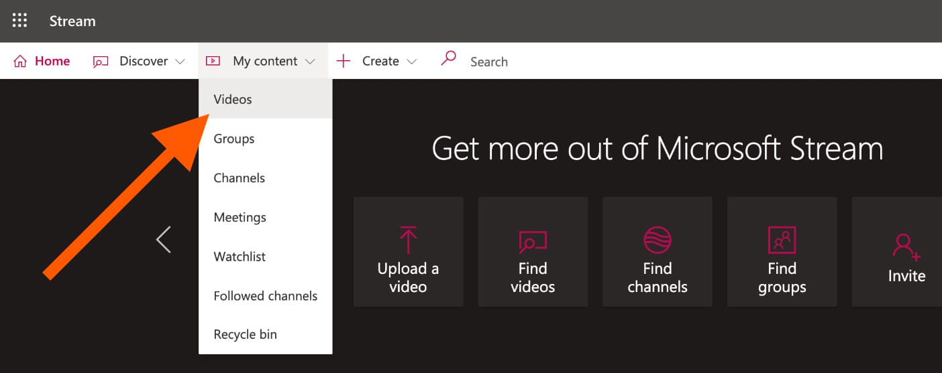Screen dimensions: 942x373
Task: Go to Watchlist menu entry
Action: pyautogui.click(x=240, y=256)
